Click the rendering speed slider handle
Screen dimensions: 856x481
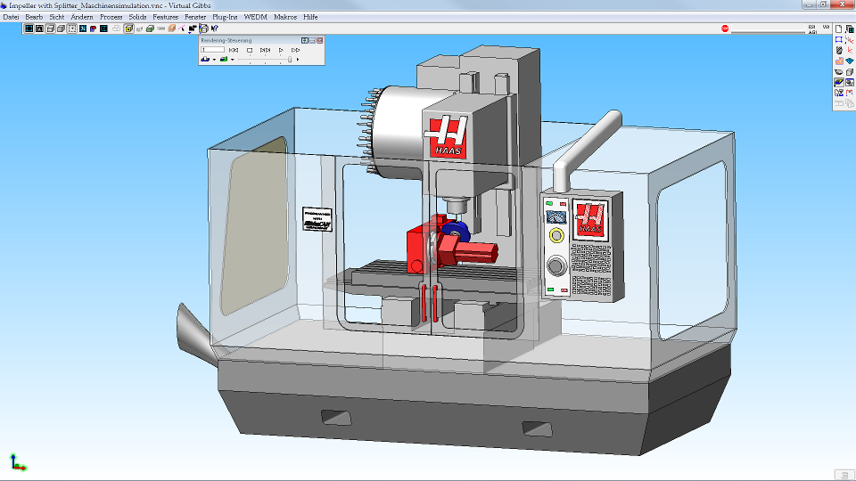click(x=289, y=60)
